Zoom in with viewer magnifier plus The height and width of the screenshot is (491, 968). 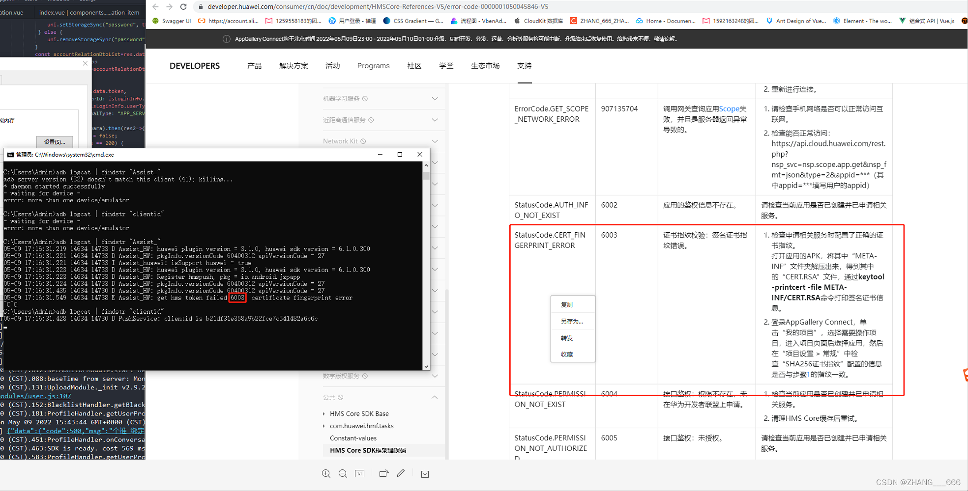click(x=326, y=473)
